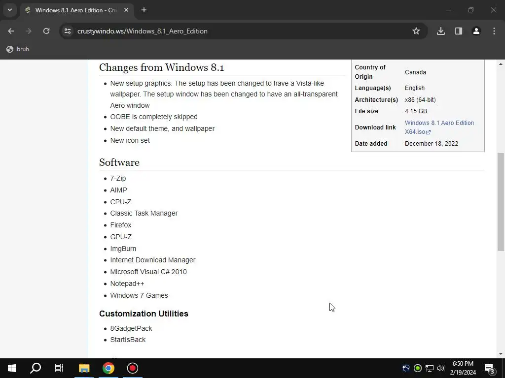Image resolution: width=505 pixels, height=378 pixels.
Task: Open Chrome downloads icon
Action: pos(441,31)
